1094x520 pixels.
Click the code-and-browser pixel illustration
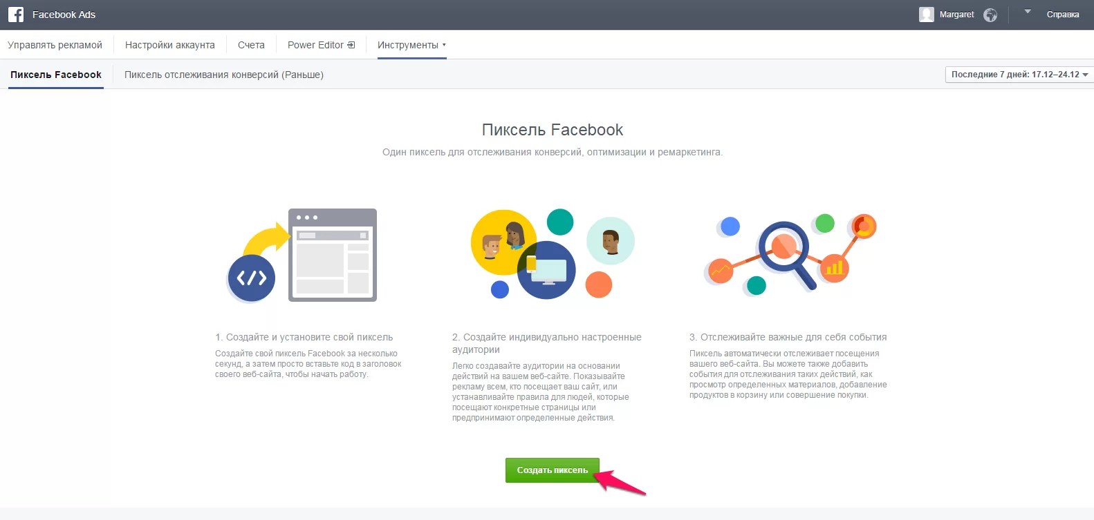tap(302, 256)
